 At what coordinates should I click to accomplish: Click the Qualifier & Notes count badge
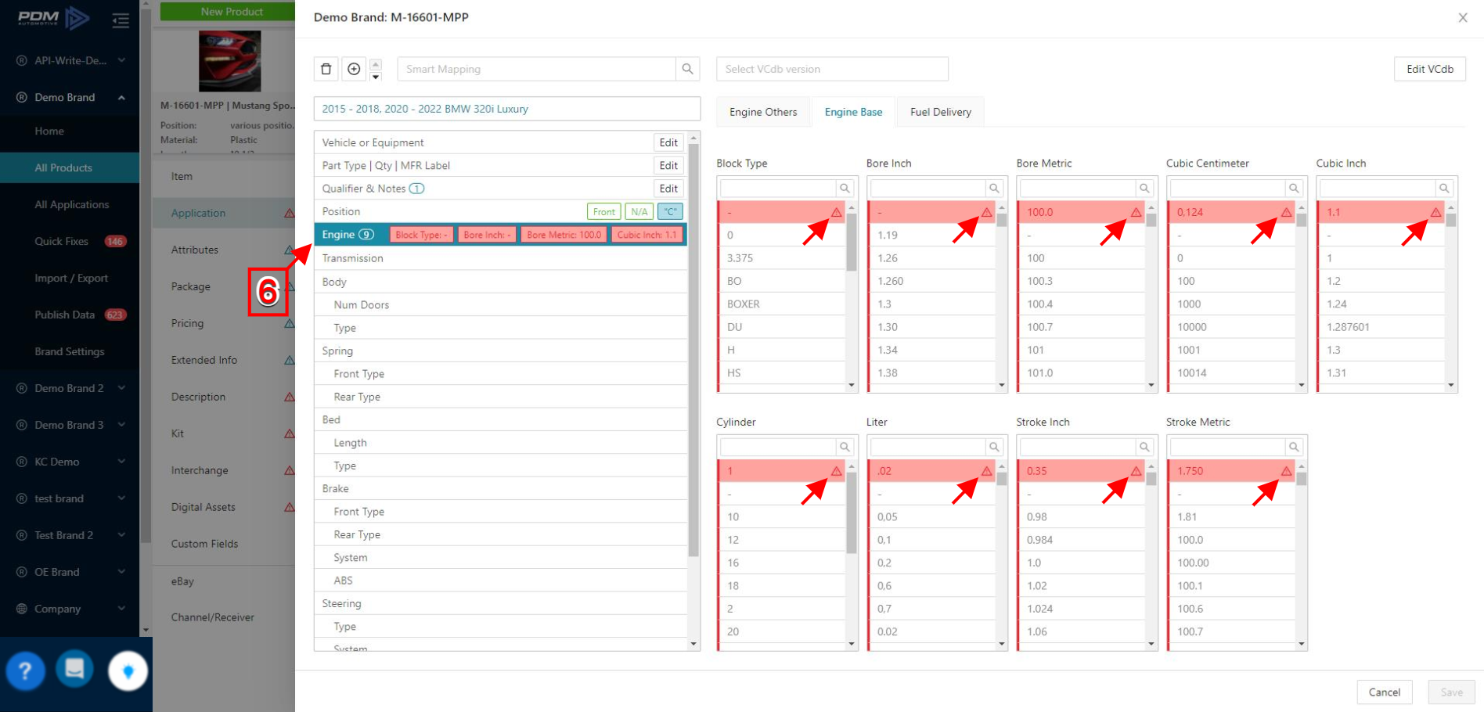point(417,189)
